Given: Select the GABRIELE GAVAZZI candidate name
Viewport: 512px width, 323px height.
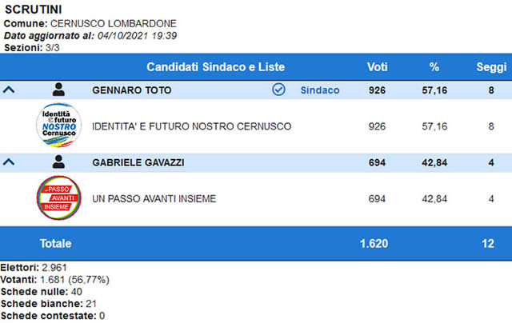Looking at the screenshot, I should point(138,162).
